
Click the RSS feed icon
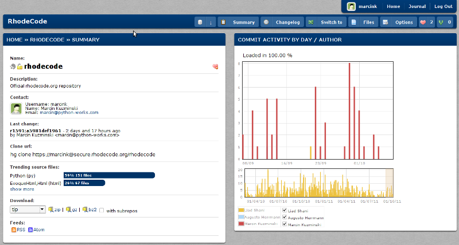[x=14, y=230]
